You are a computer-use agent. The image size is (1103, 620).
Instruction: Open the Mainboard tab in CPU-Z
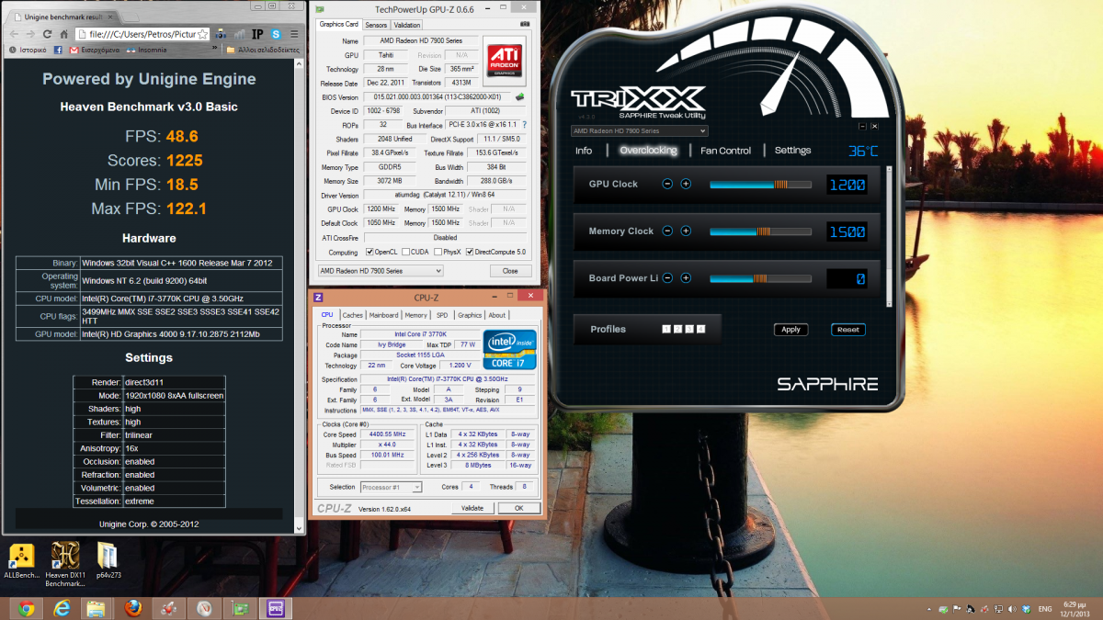(384, 315)
